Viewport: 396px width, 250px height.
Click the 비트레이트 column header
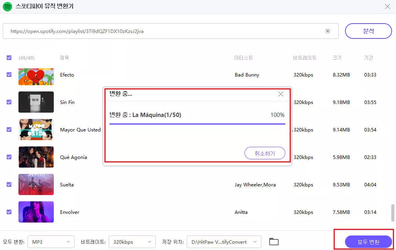coord(305,58)
